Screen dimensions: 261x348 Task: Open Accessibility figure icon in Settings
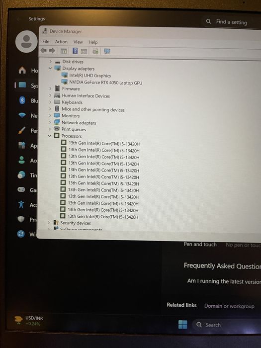[21, 204]
